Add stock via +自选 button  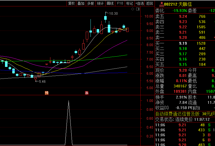tap(140, 3)
